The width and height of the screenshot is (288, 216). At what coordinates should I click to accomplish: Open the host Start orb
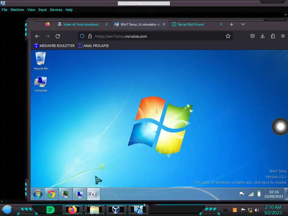pos(7,210)
